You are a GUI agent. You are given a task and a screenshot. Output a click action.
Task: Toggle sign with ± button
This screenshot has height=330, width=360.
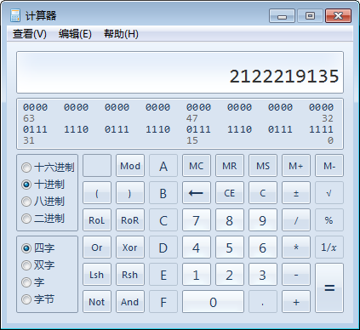coord(296,193)
